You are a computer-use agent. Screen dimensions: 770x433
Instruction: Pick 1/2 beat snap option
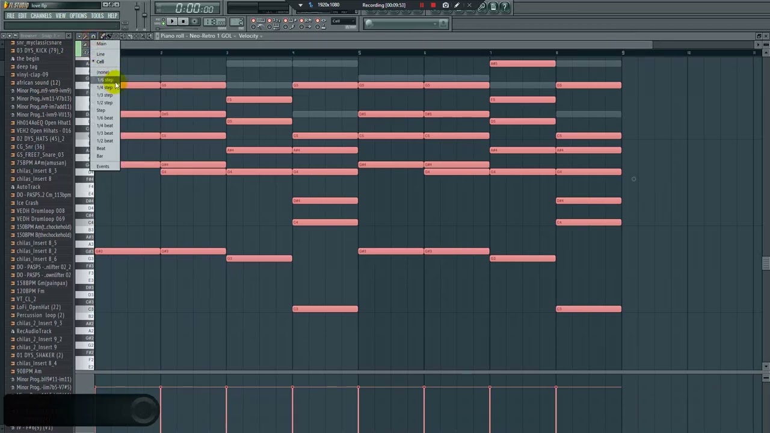click(x=105, y=141)
